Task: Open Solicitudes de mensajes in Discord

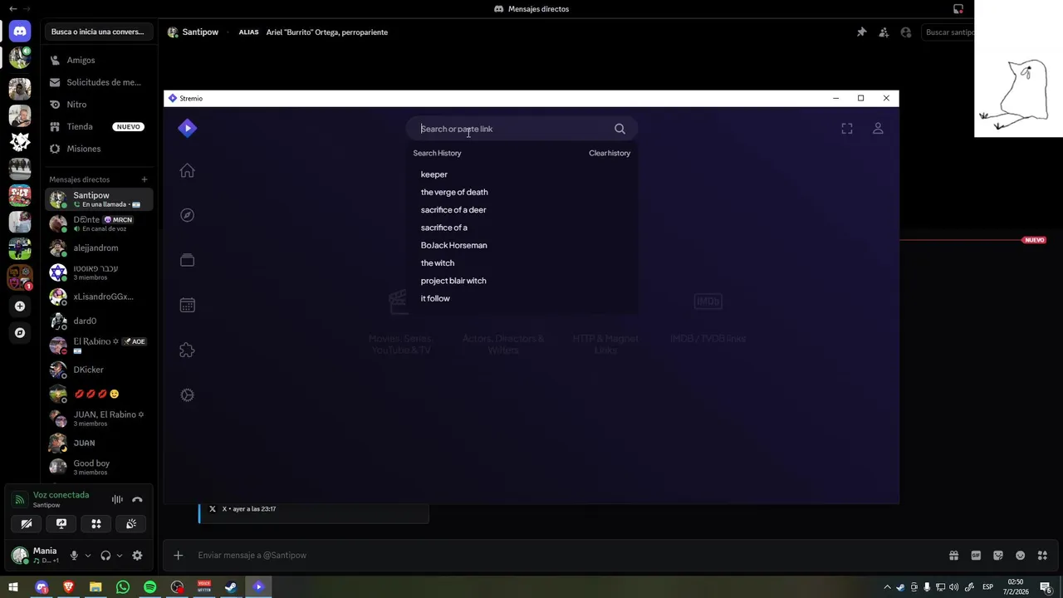Action: [x=99, y=82]
